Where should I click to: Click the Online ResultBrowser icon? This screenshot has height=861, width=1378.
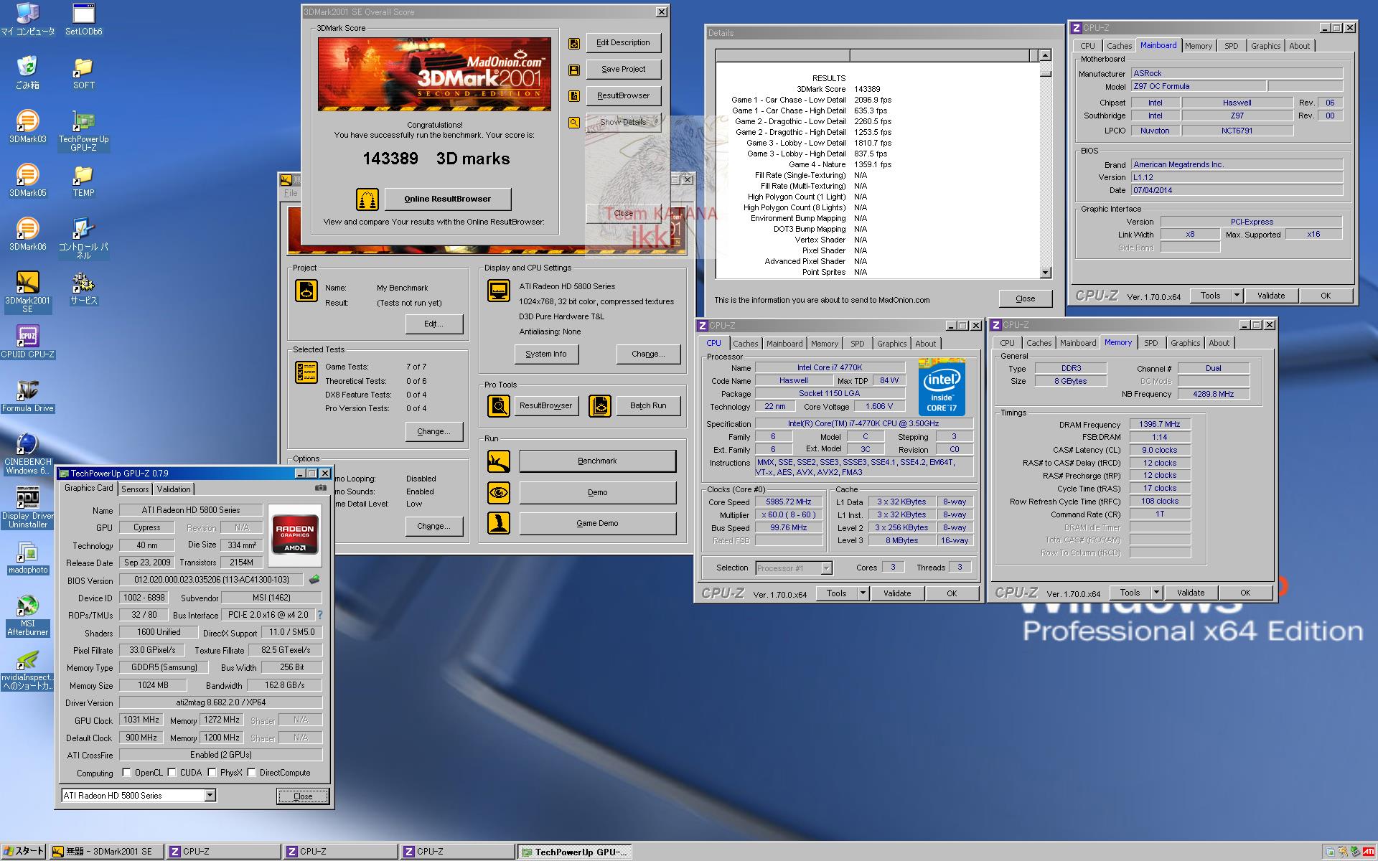pyautogui.click(x=367, y=199)
